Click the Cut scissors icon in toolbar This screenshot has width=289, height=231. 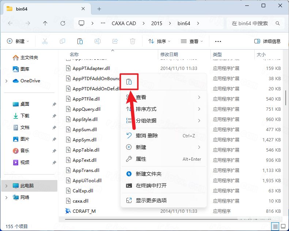click(45, 41)
